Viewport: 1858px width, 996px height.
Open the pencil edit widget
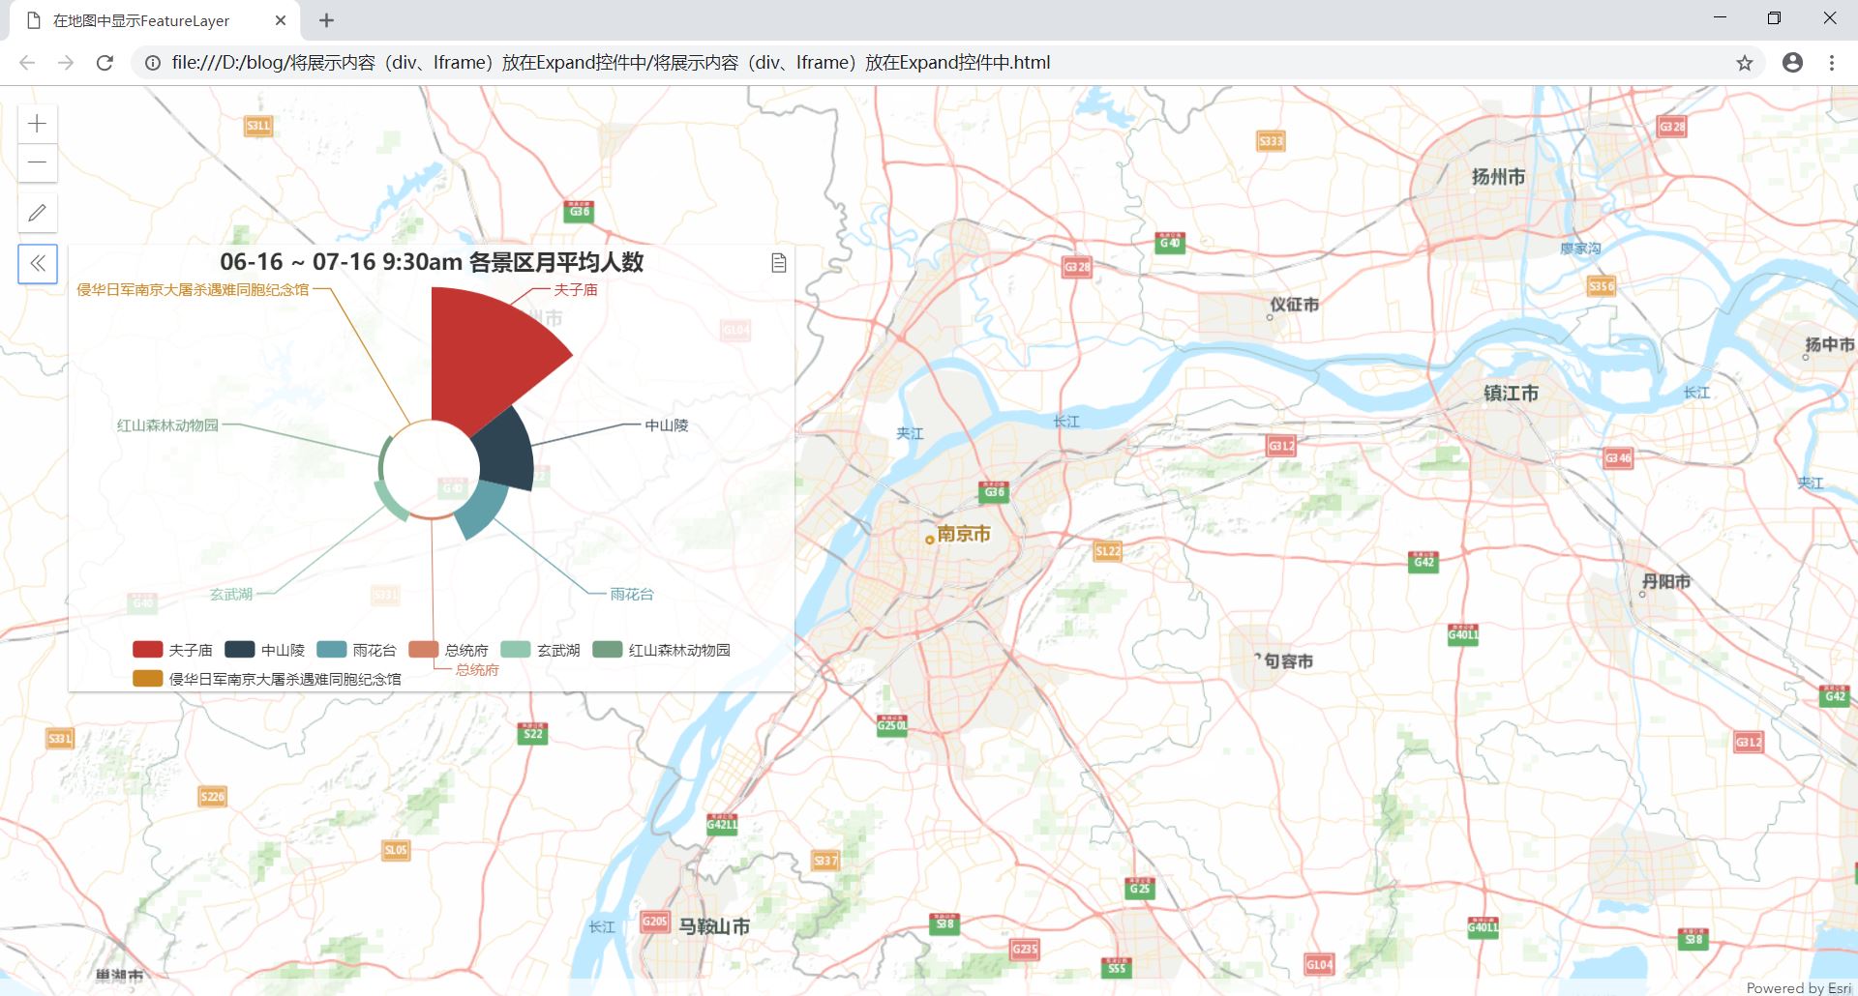[38, 213]
